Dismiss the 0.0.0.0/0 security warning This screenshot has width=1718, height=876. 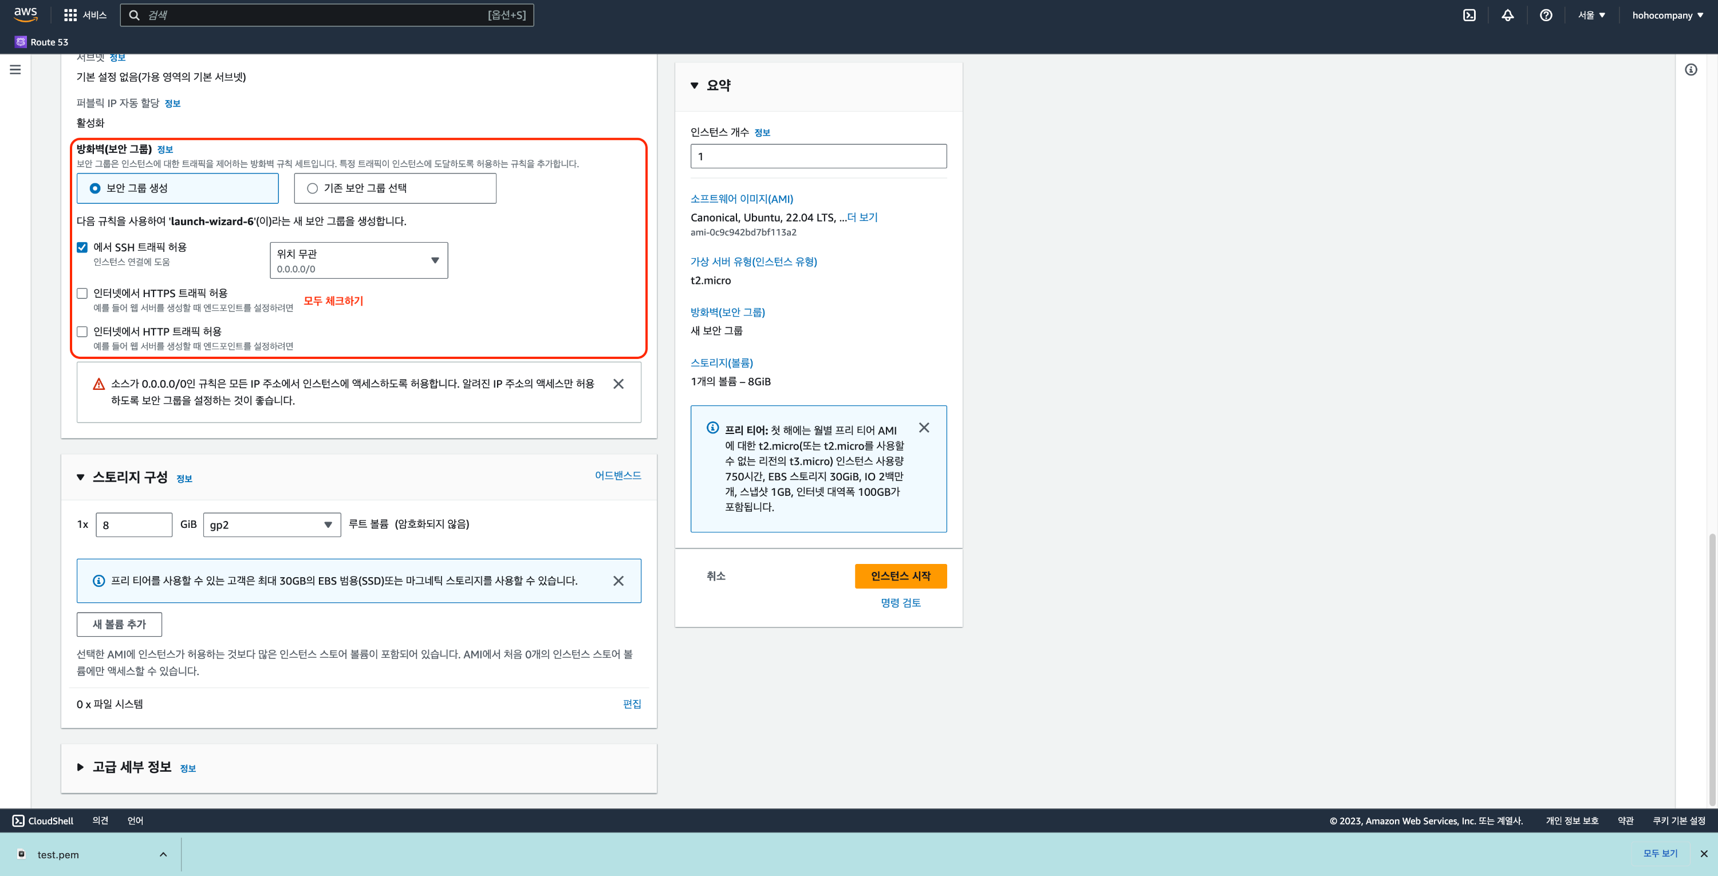(x=618, y=384)
